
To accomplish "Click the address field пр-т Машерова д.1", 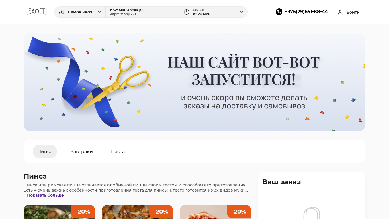I will [142, 12].
